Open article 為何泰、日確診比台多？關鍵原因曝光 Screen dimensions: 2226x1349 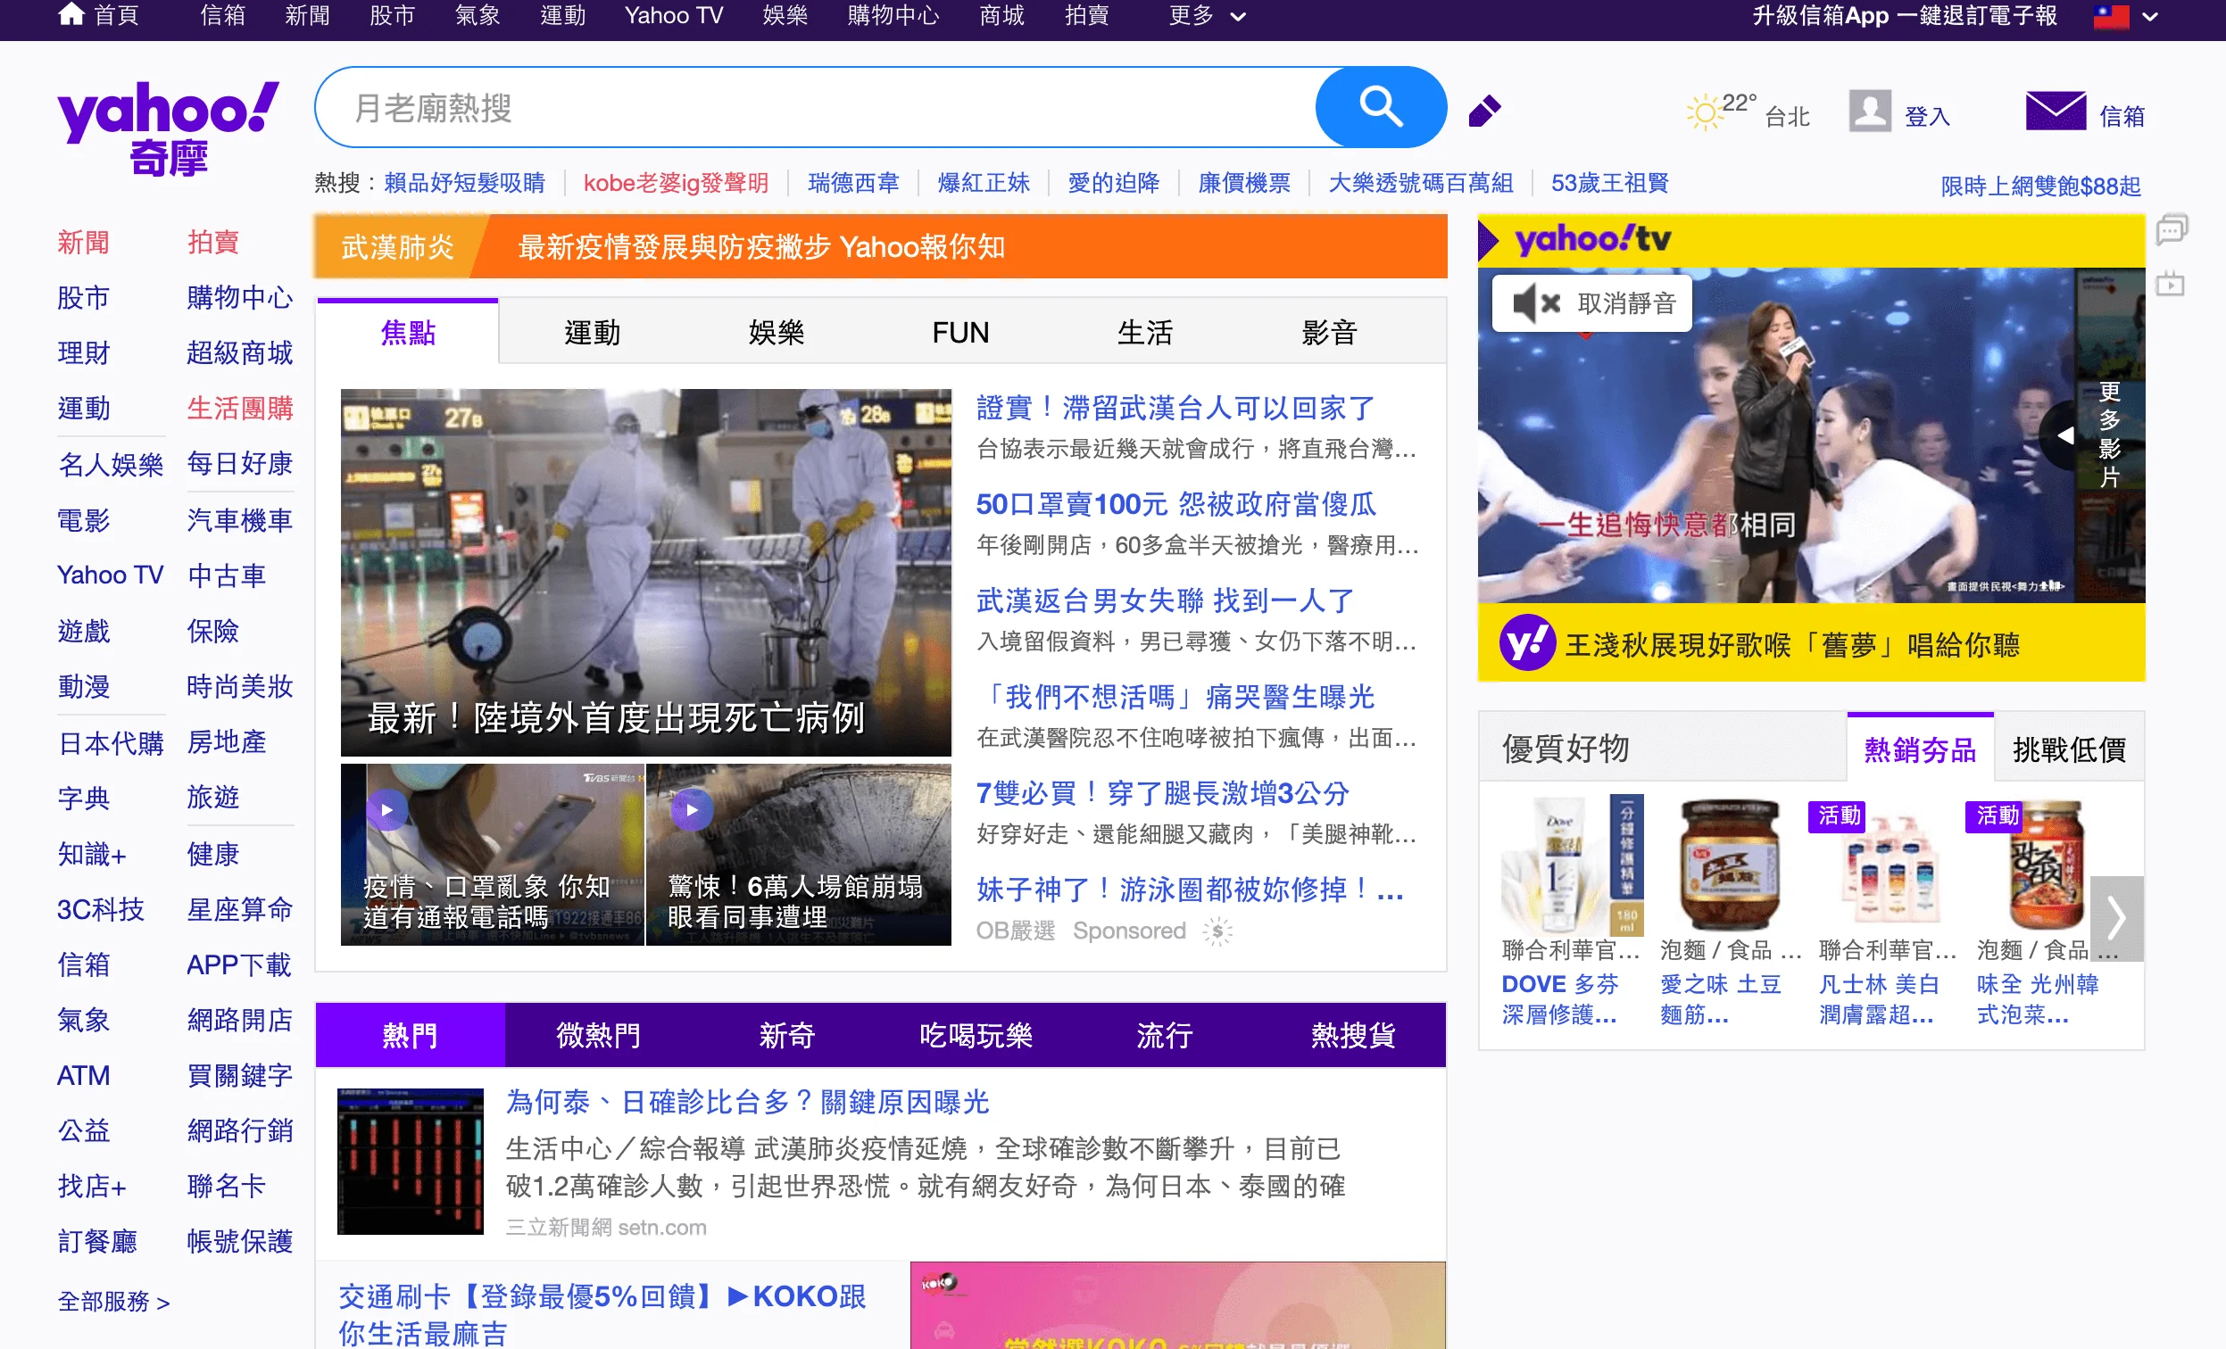click(747, 1102)
